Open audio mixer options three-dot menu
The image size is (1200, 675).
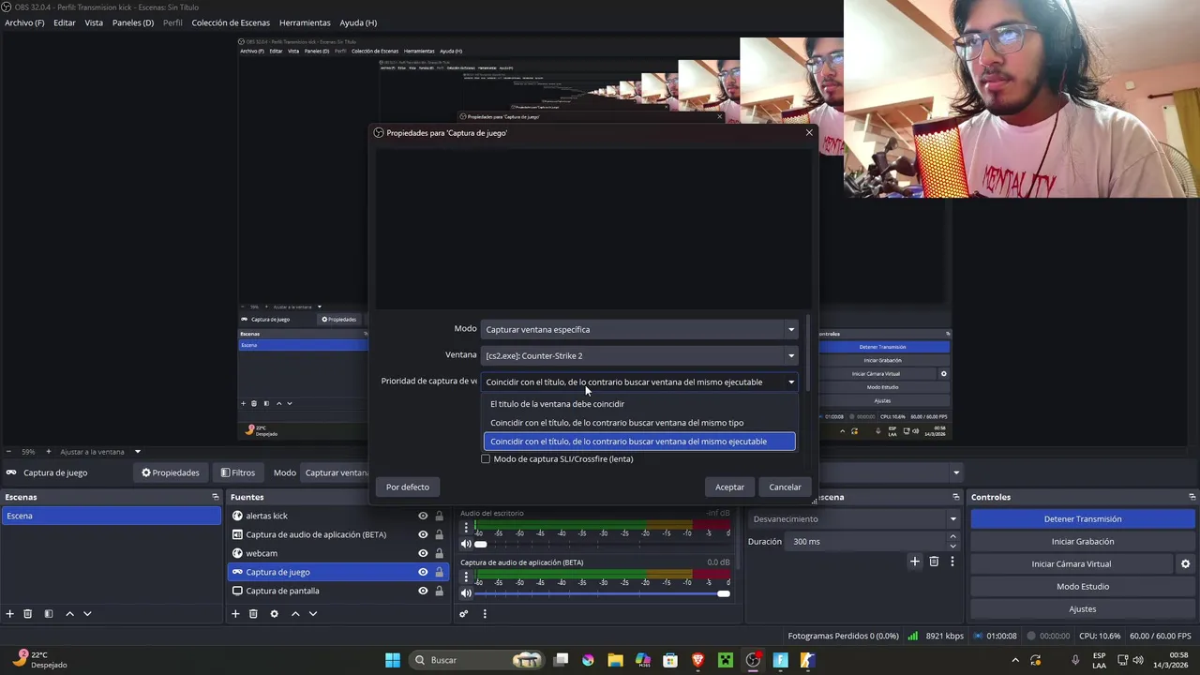(x=485, y=614)
